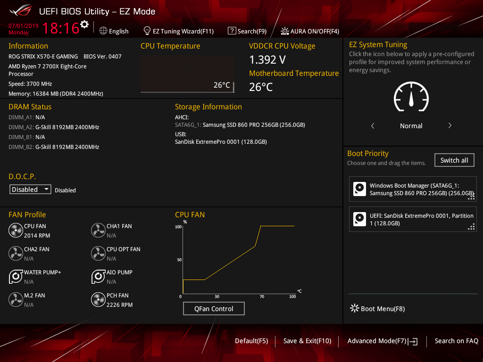The height and width of the screenshot is (362, 483).
Task: Click DIMM_B1 N/A entry
Action: point(27,137)
